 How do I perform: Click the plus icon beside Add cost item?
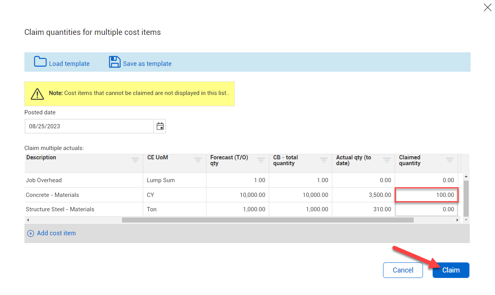[x=31, y=233]
